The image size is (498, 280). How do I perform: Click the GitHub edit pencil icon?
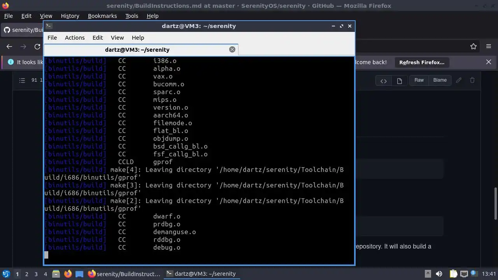tap(459, 80)
